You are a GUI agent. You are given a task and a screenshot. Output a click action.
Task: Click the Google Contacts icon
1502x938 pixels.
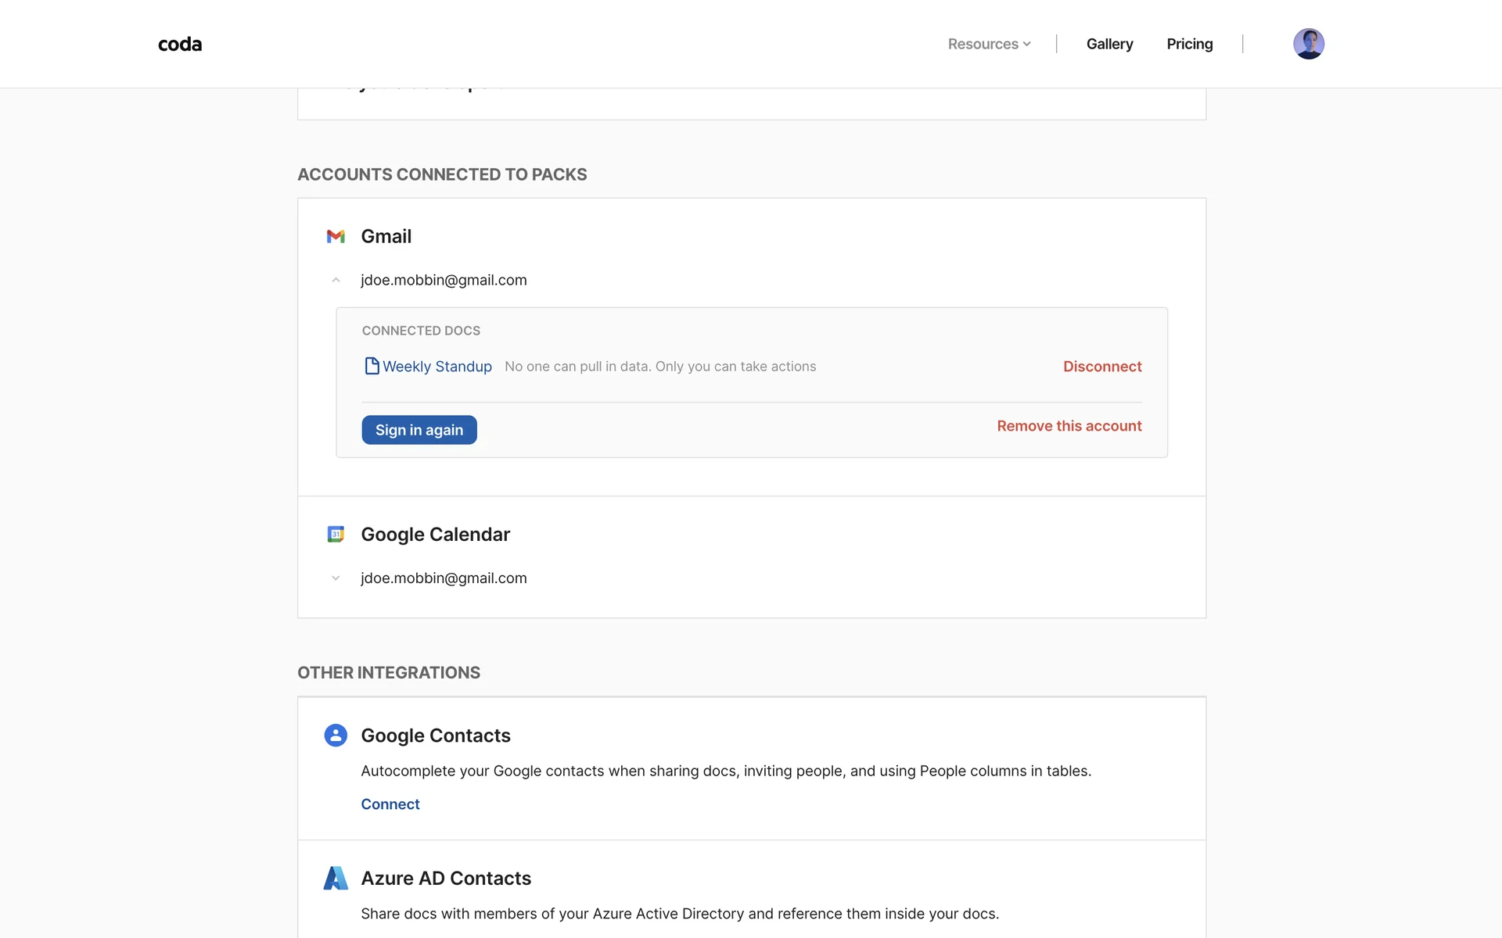[x=336, y=736]
